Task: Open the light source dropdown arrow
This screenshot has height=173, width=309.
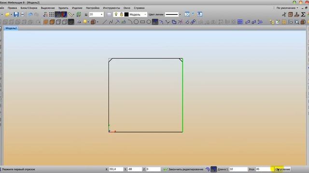Action: [88, 22]
